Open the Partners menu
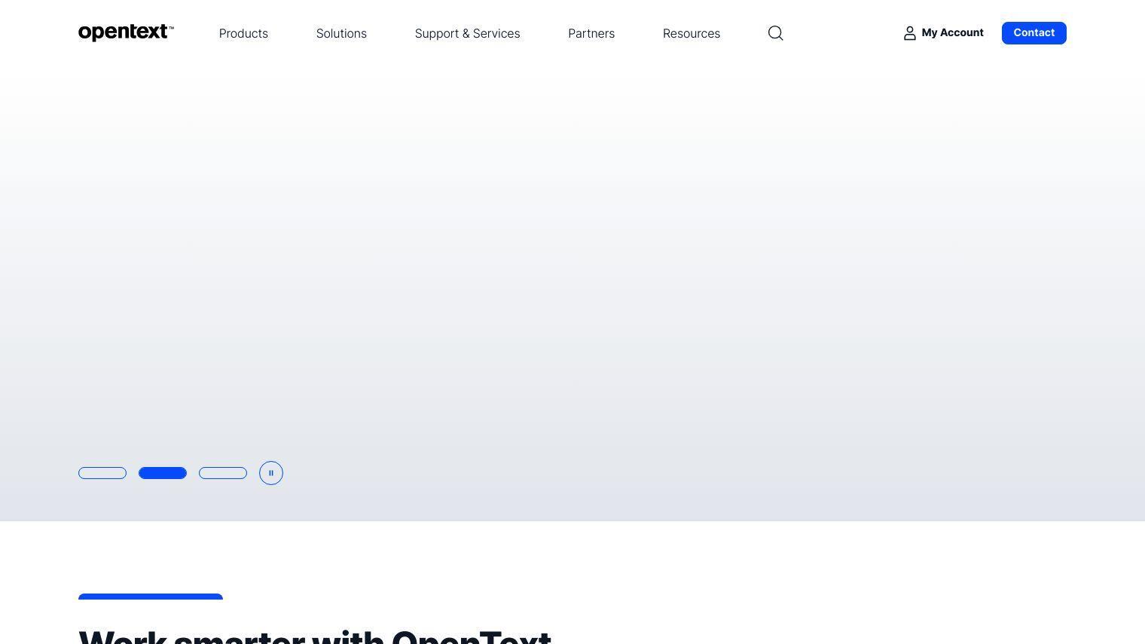This screenshot has height=644, width=1145. pos(591,33)
